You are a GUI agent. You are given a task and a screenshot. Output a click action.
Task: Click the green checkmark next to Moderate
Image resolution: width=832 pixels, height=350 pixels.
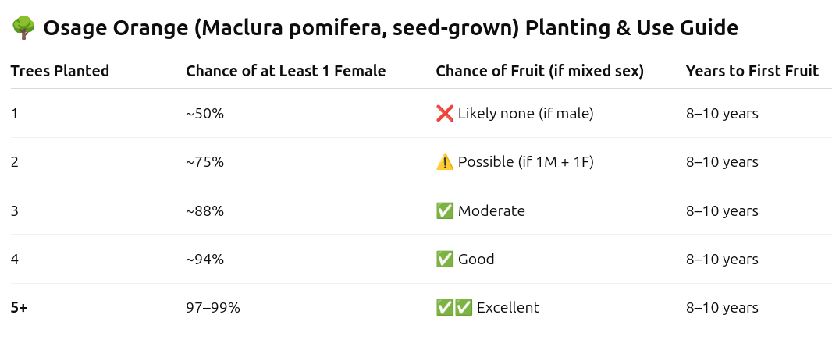445,210
